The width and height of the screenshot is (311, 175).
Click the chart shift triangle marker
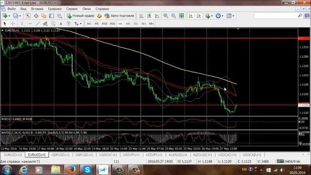[238, 29]
